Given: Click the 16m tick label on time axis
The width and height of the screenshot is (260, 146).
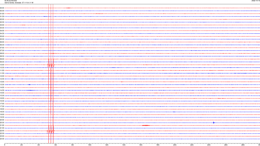Looking at the screenshot, I should [x=141, y=145].
